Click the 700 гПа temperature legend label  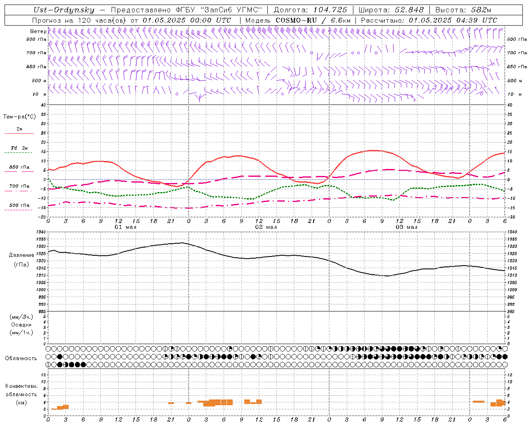[19, 186]
